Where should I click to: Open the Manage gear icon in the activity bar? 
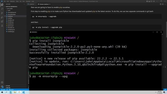[2, 86]
